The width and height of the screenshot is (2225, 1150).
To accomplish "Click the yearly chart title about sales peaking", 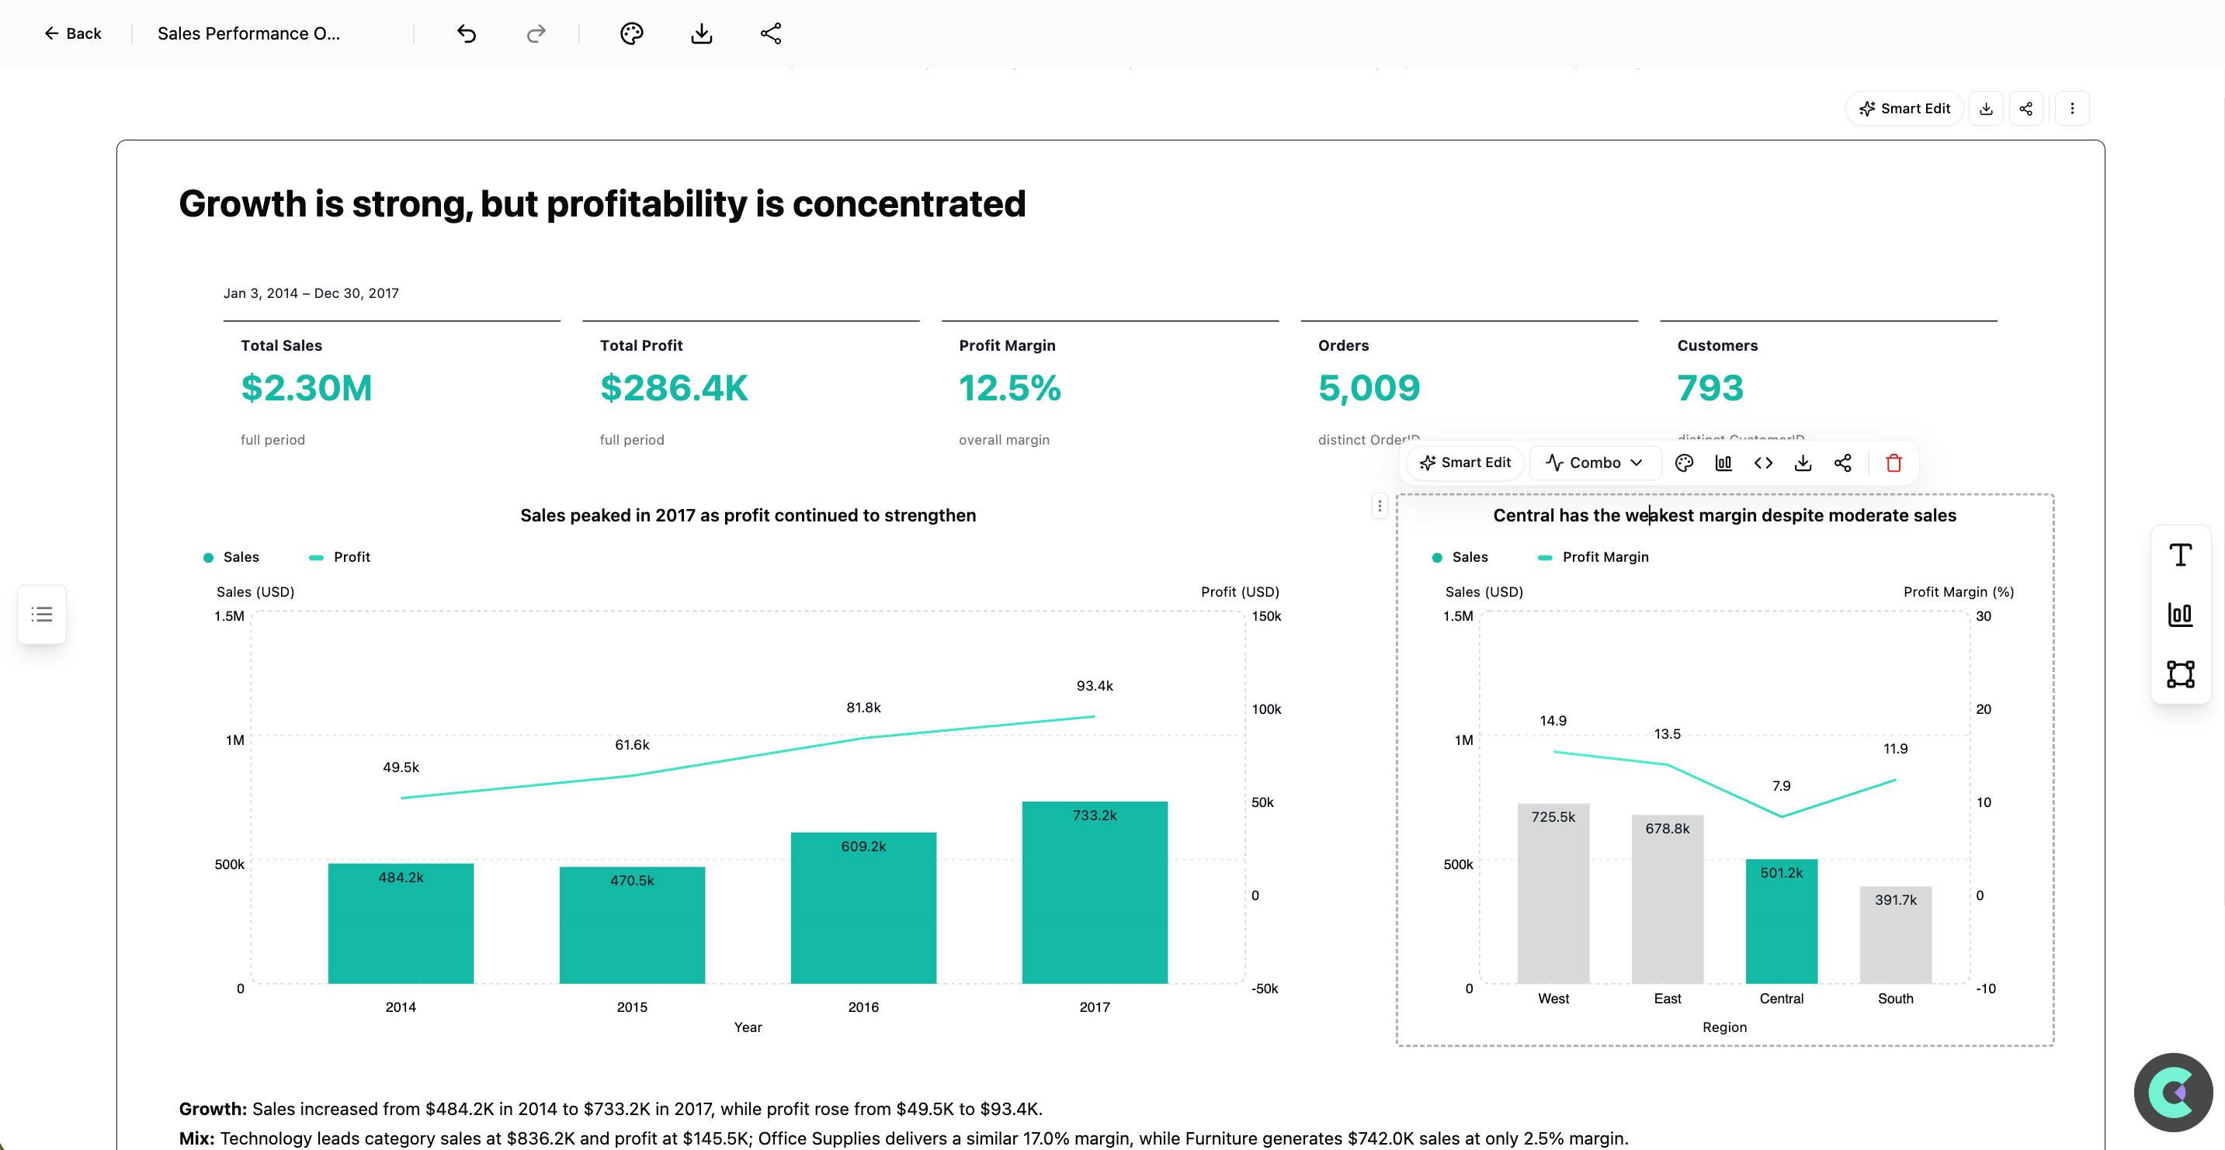I will coord(748,515).
